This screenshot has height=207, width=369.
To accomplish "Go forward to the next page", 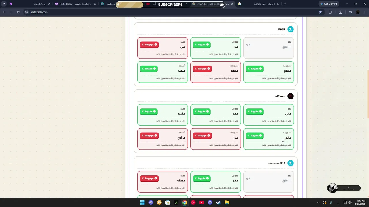I will pos(11,12).
